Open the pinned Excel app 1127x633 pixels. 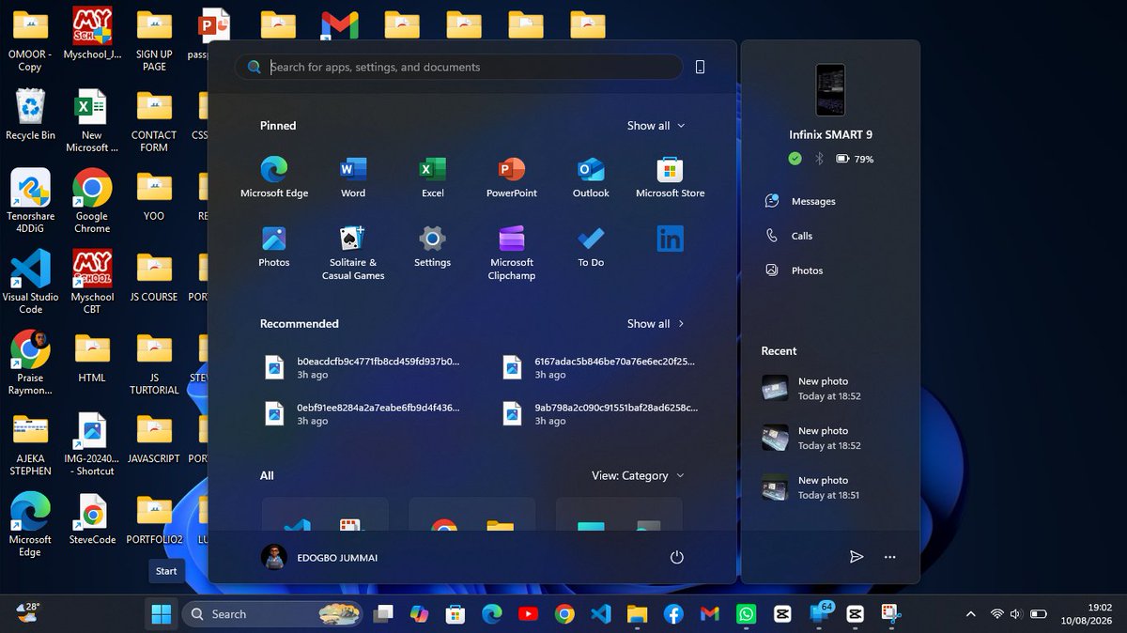(x=432, y=177)
